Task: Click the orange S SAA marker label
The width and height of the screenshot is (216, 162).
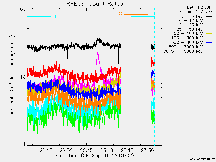Action: point(120,13)
